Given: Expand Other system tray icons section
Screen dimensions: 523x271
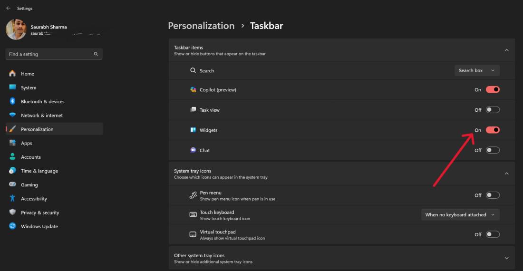Looking at the screenshot, I should point(506,258).
